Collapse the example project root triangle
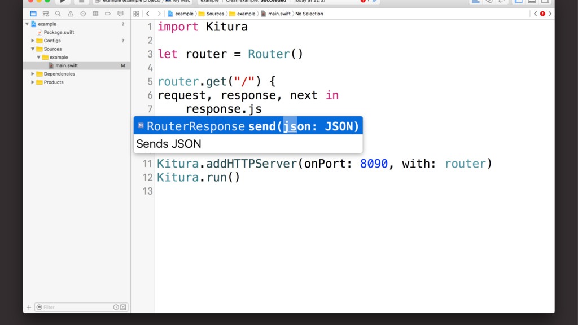 [x=27, y=24]
